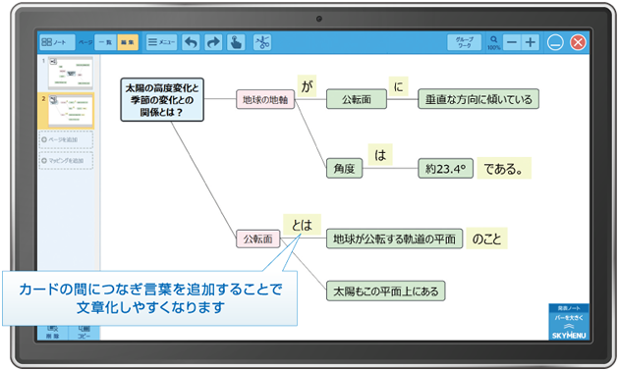Switch page view to 編集 mode
The height and width of the screenshot is (370, 619).
click(128, 42)
